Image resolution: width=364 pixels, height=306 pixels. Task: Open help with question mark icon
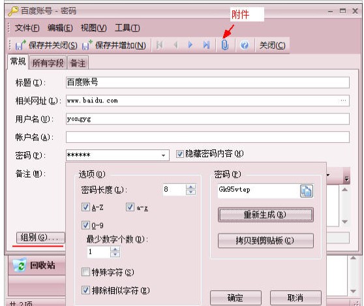pos(245,45)
